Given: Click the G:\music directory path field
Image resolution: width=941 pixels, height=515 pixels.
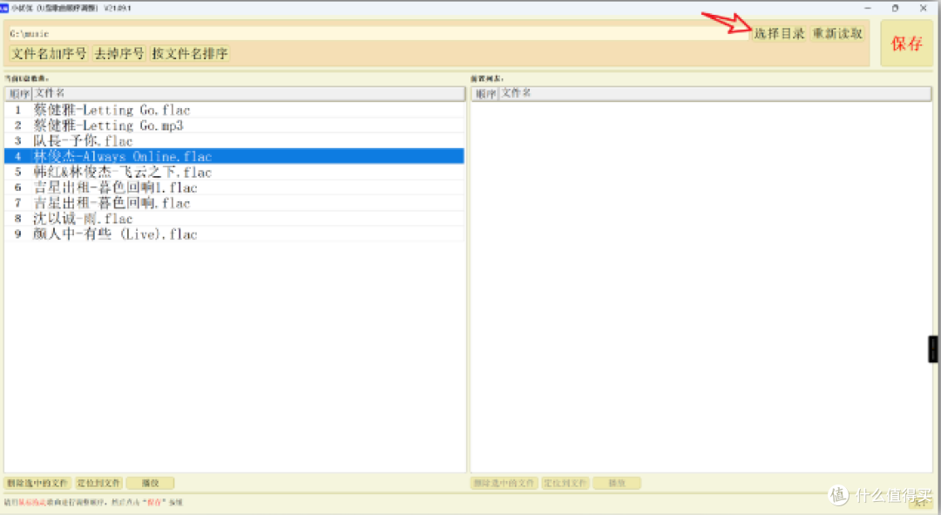Looking at the screenshot, I should tap(378, 34).
